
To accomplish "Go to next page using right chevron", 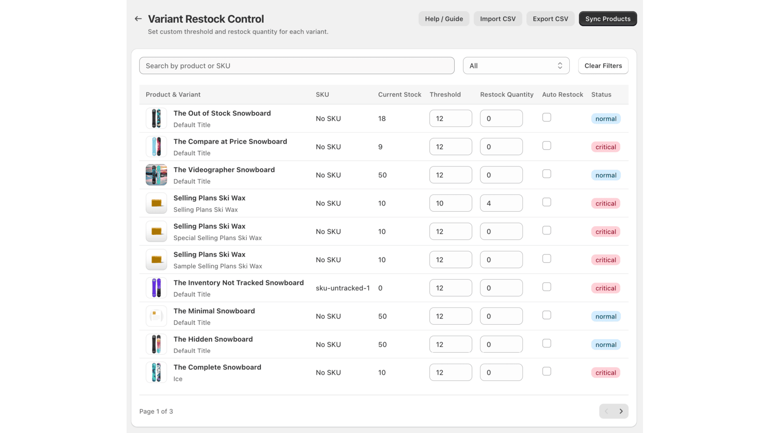I will click(x=621, y=411).
